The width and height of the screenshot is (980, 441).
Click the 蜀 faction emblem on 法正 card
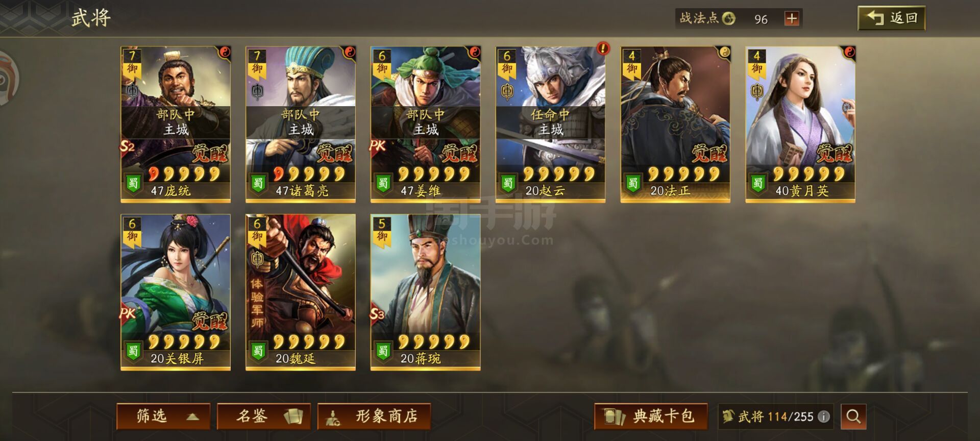pyautogui.click(x=633, y=183)
